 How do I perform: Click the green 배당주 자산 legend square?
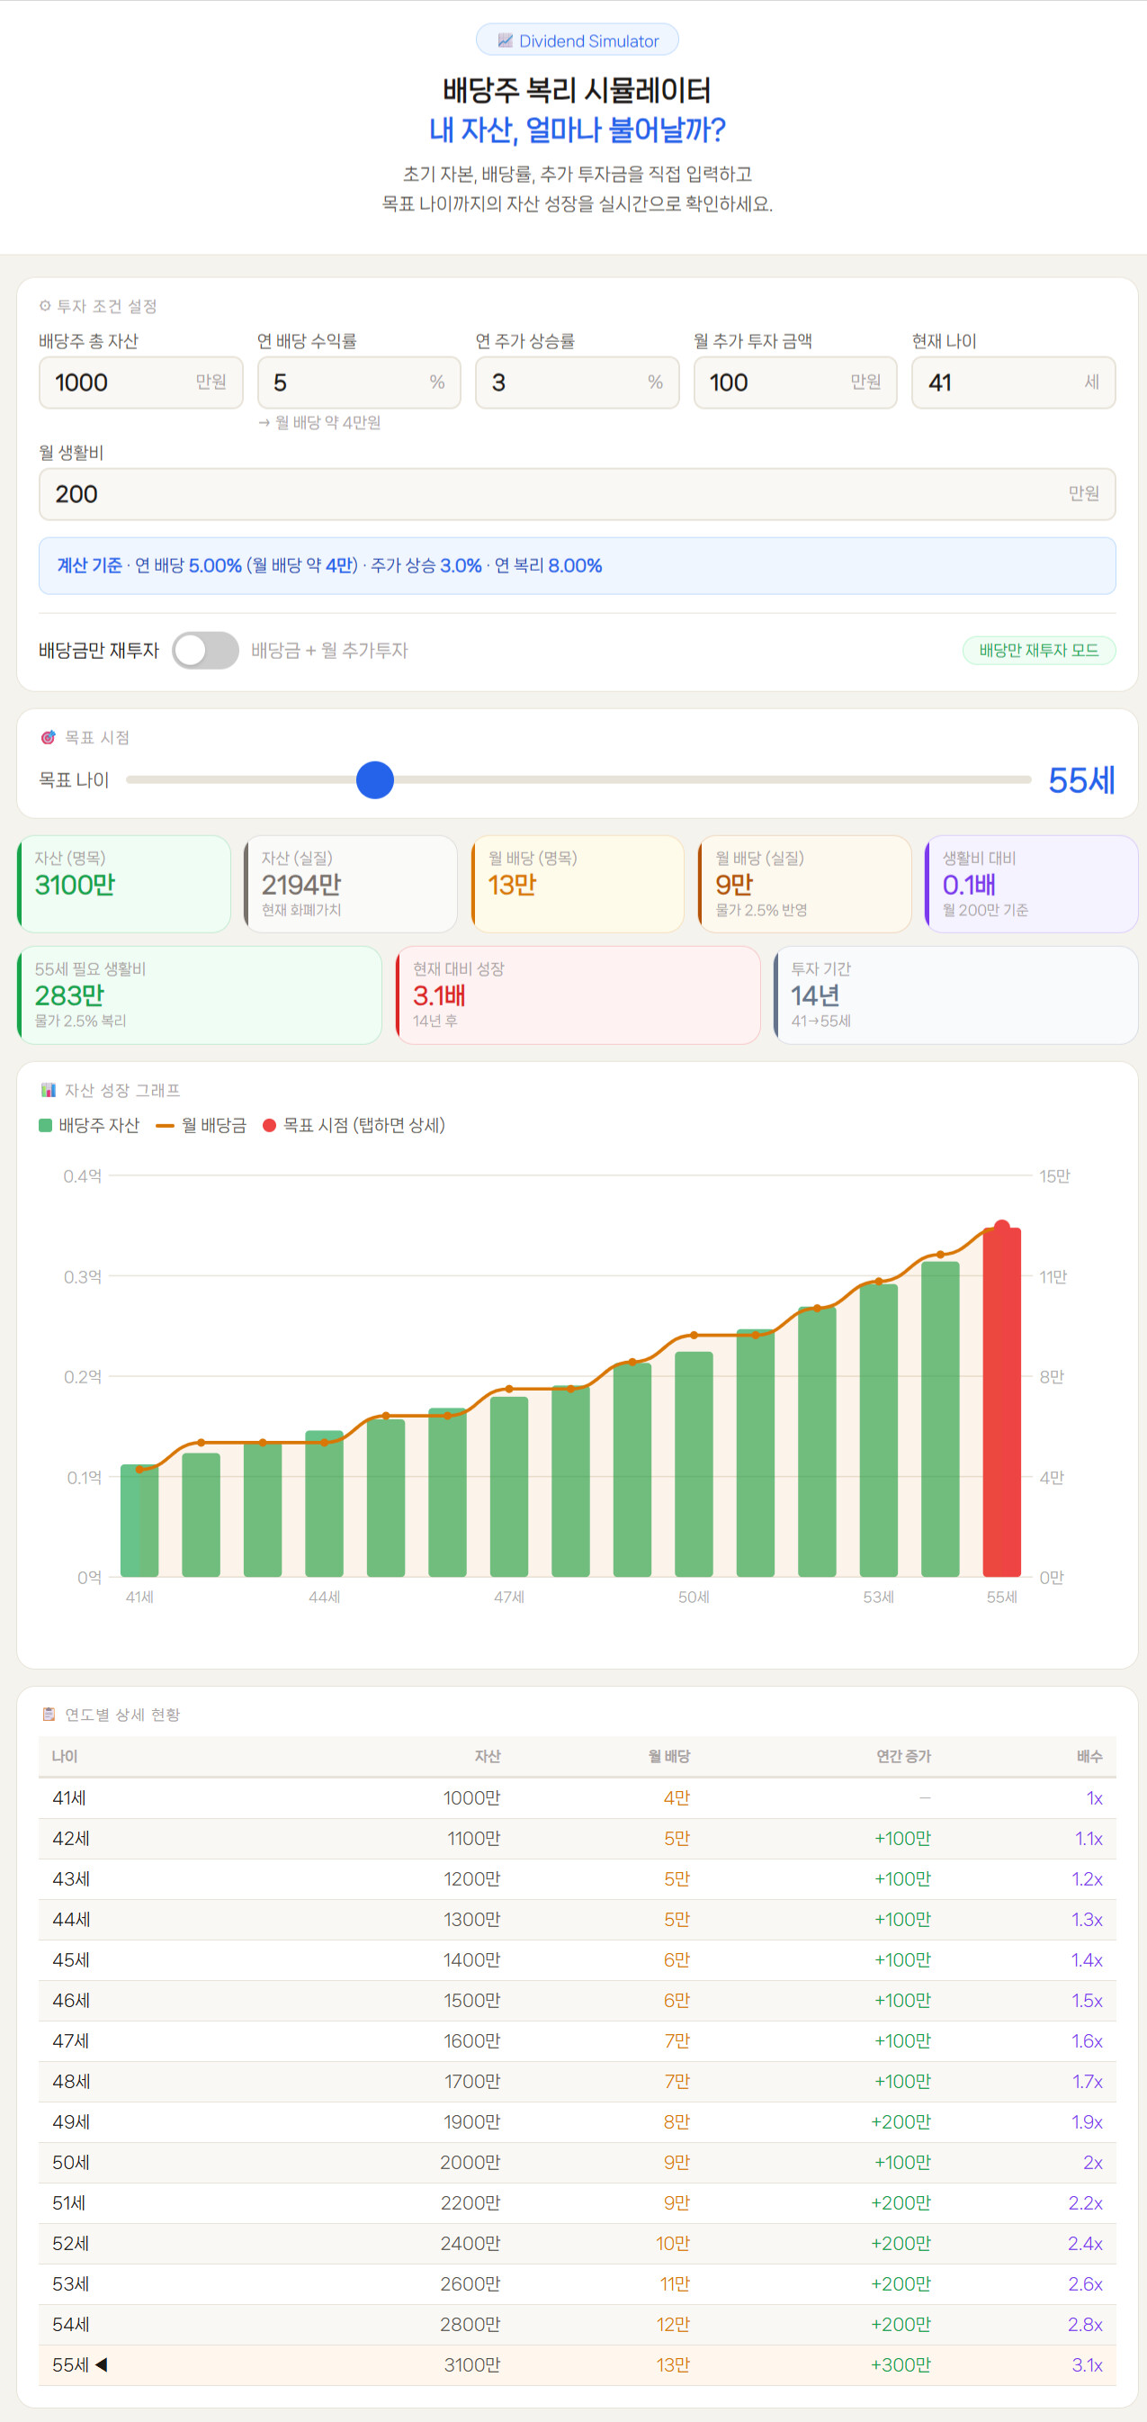pyautogui.click(x=45, y=1125)
